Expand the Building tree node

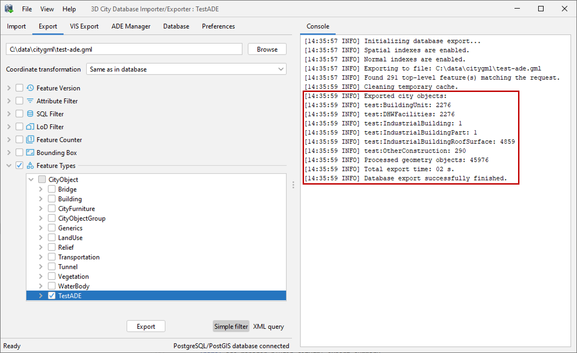click(x=41, y=199)
